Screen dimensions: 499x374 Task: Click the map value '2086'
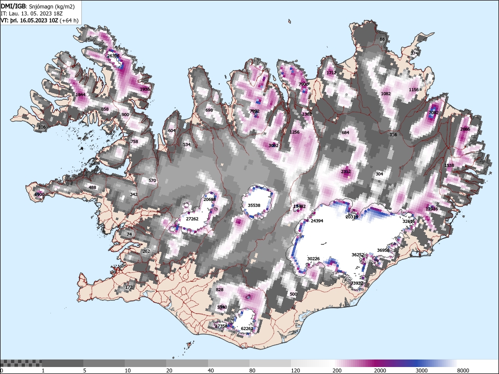tap(465, 129)
